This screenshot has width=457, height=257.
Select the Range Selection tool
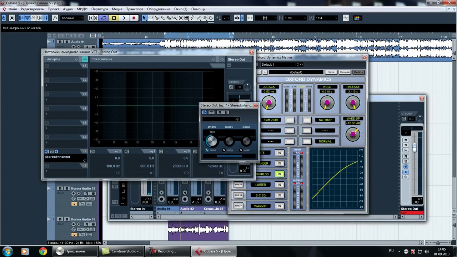pos(151,18)
